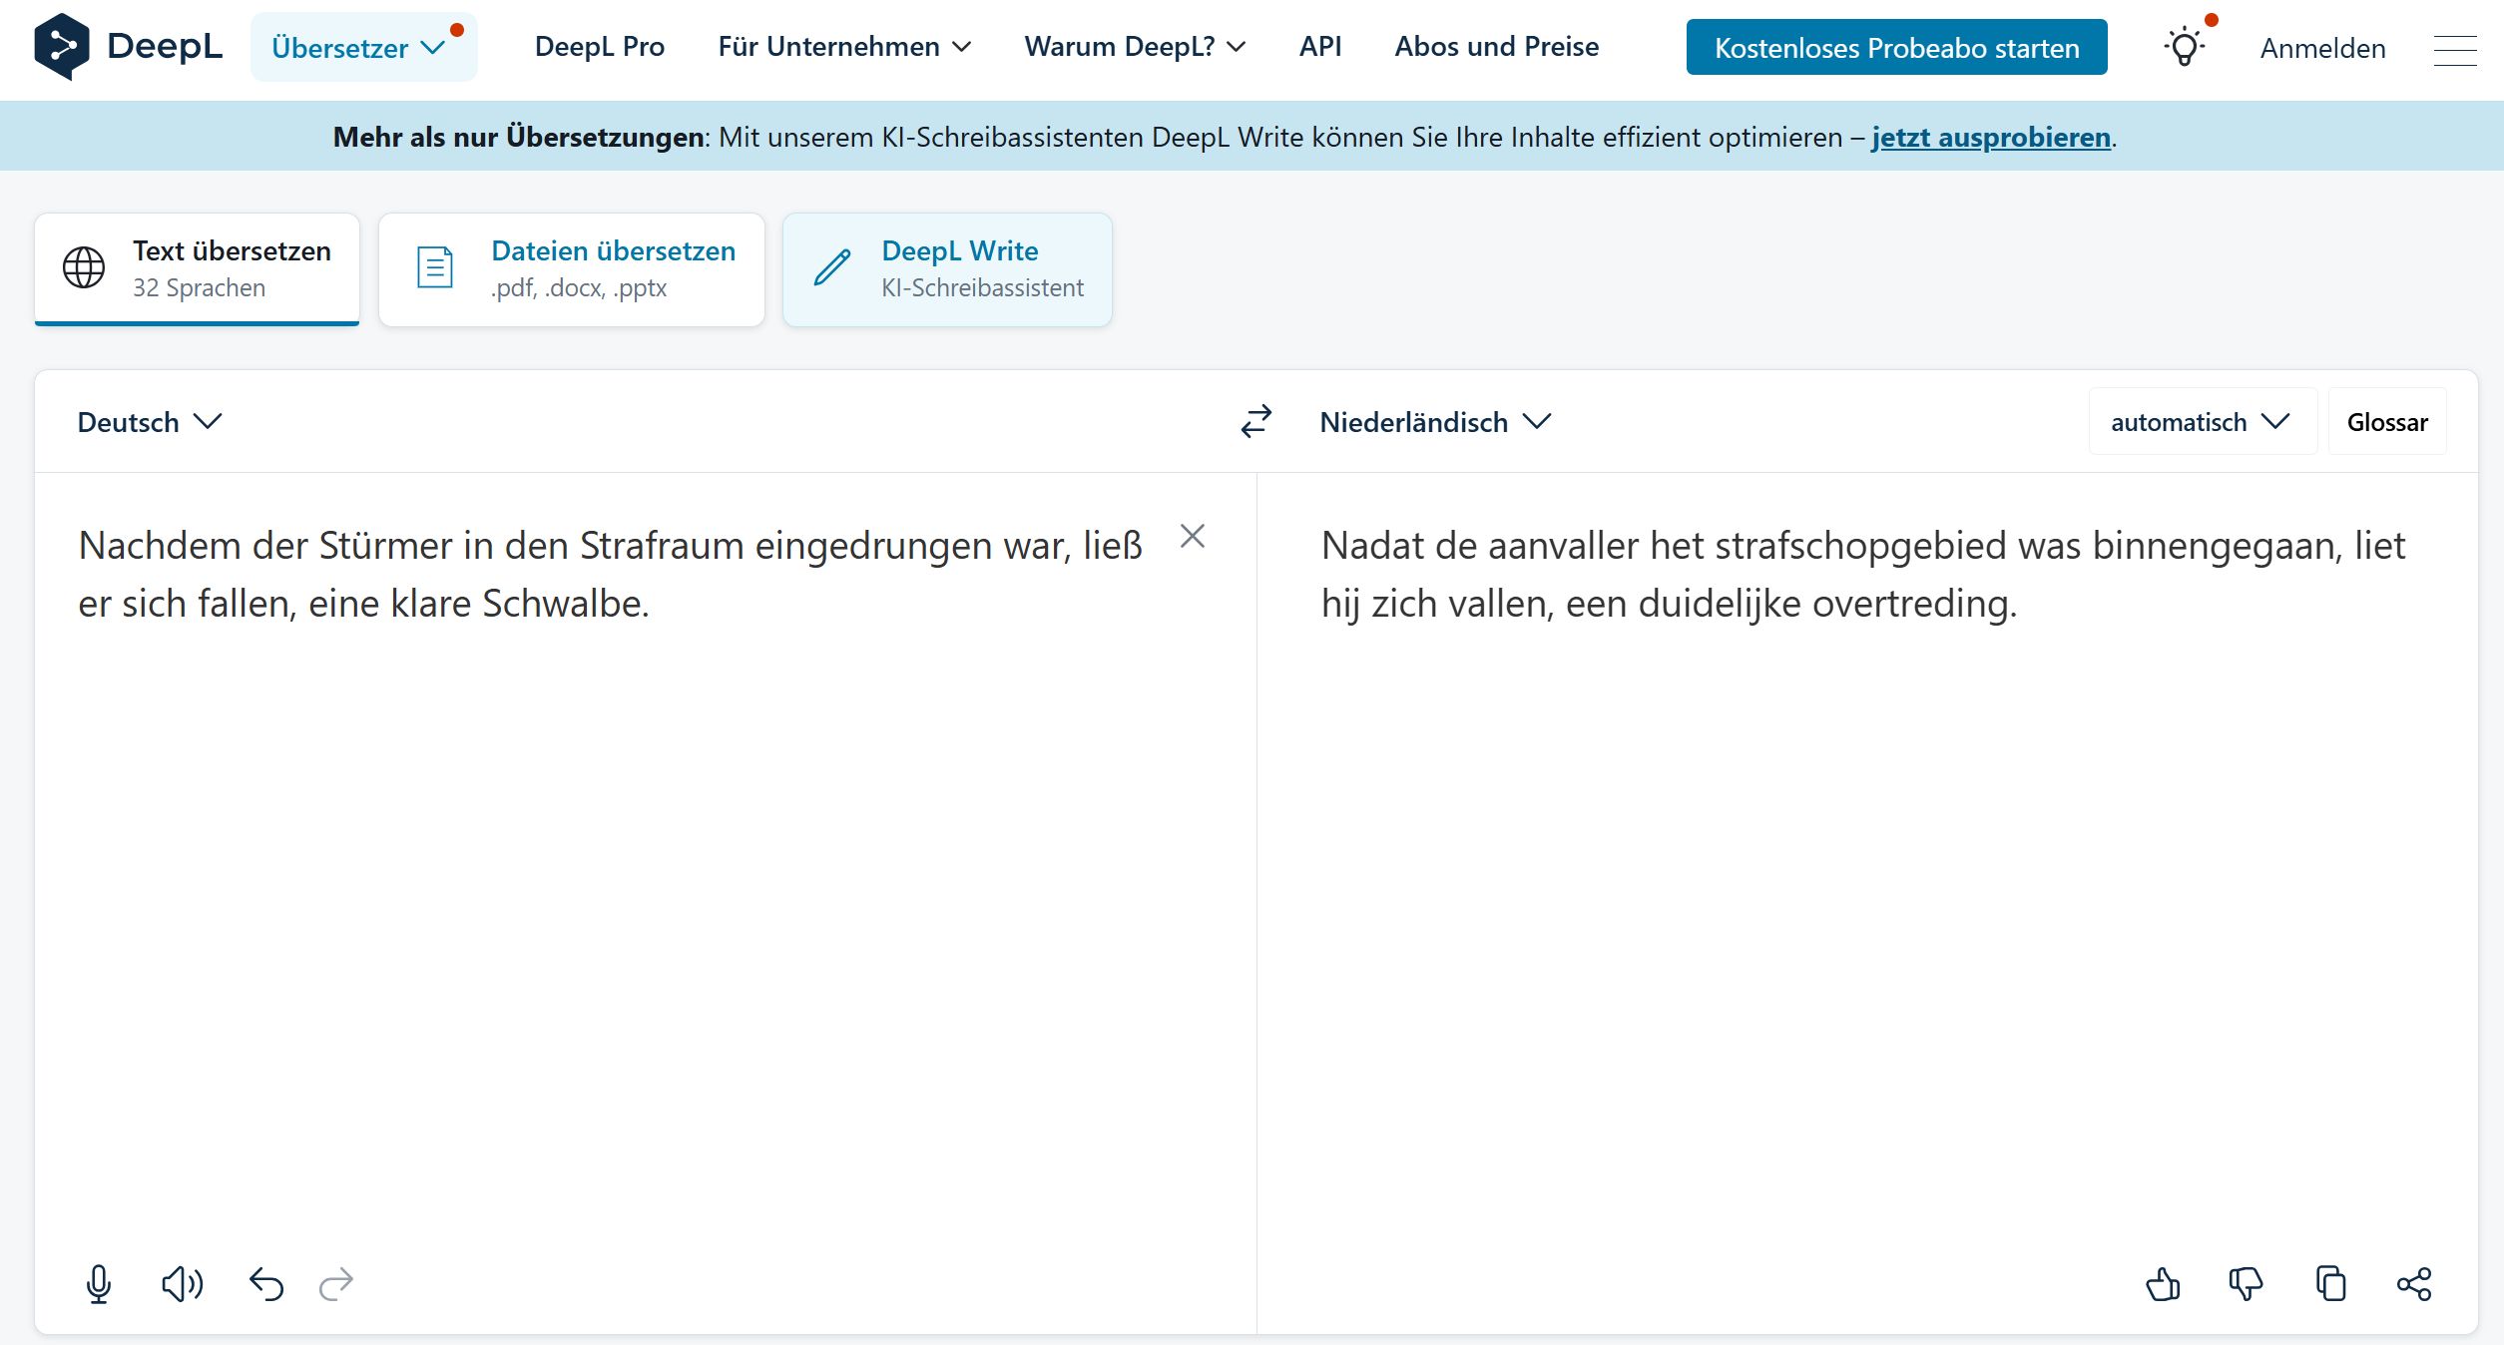Open the Übersetzer dropdown
The image size is (2504, 1345).
coord(363,47)
